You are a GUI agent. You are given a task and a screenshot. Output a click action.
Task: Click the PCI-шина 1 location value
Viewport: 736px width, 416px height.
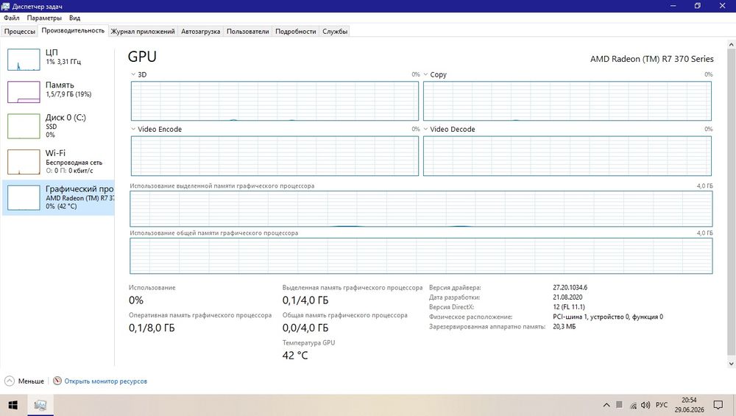coord(608,317)
